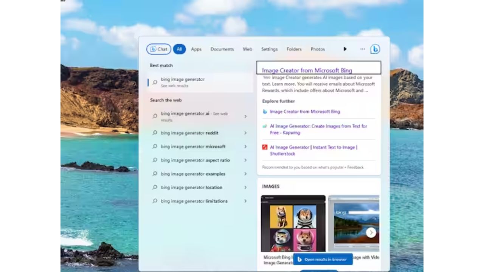Click the Bing logo icon at top right
484x272 pixels.
pos(375,49)
